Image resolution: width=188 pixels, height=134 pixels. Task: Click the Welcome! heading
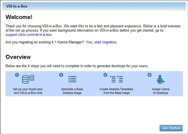19,17
